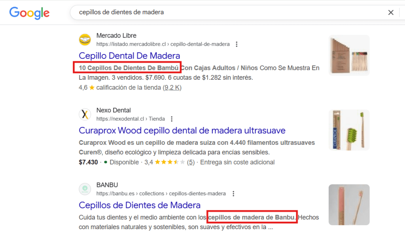View the BANBU toothbrush product thumbnail
This screenshot has width=405, height=243.
[349, 204]
